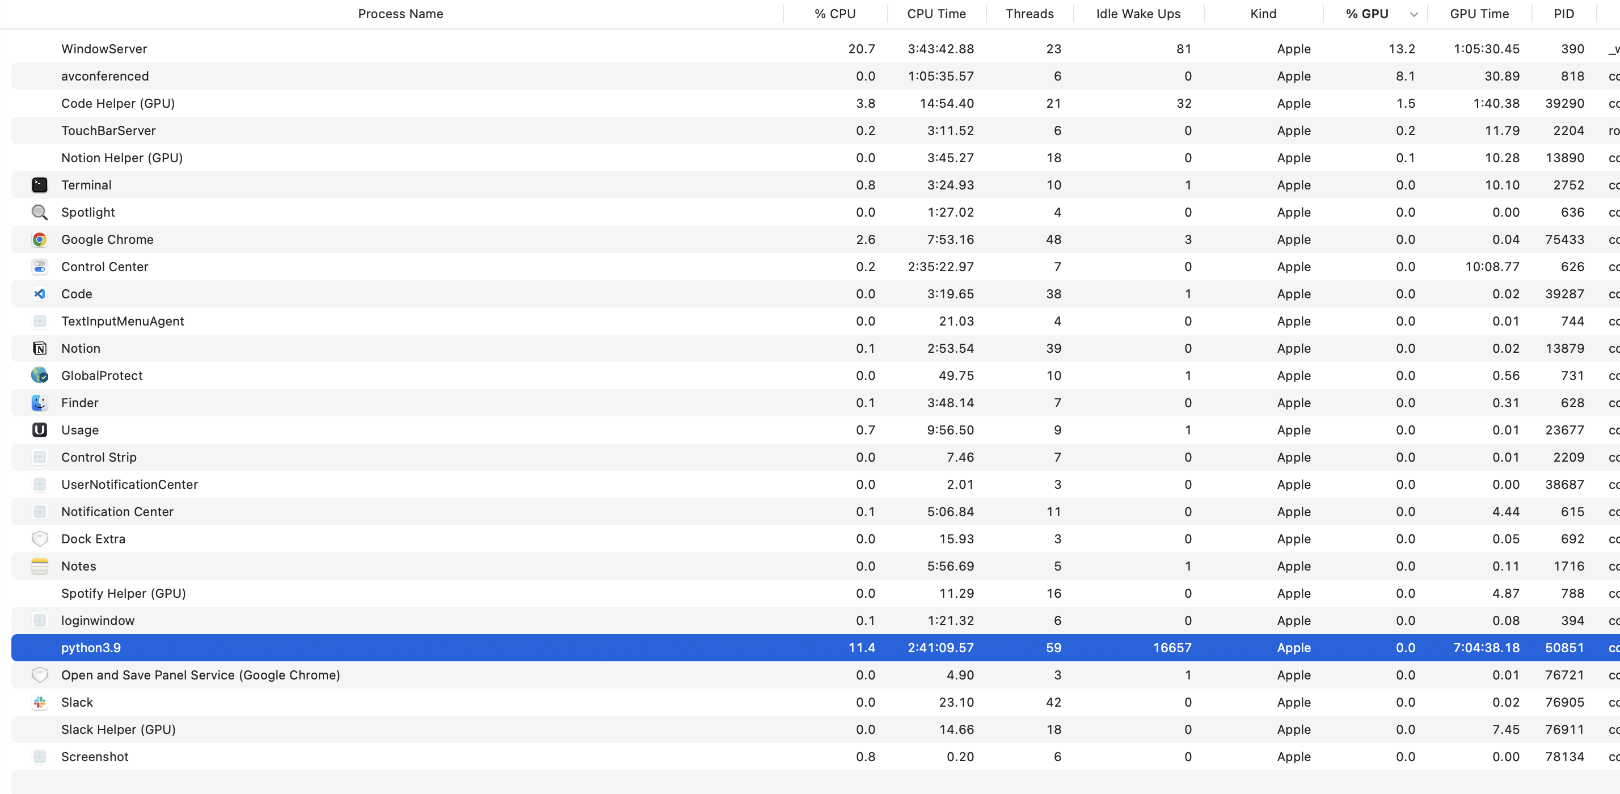Sort by CPU Time column header
The height and width of the screenshot is (794, 1620).
tap(936, 14)
